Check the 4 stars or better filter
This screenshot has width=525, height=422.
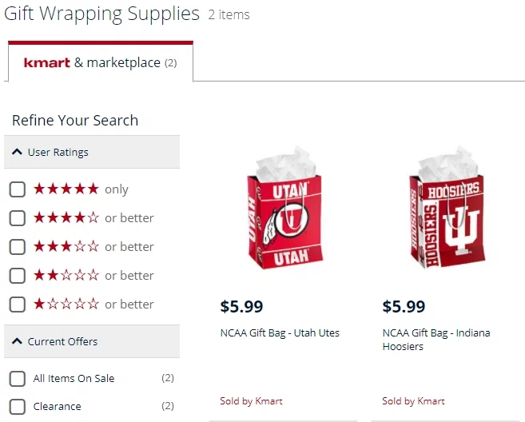point(17,218)
